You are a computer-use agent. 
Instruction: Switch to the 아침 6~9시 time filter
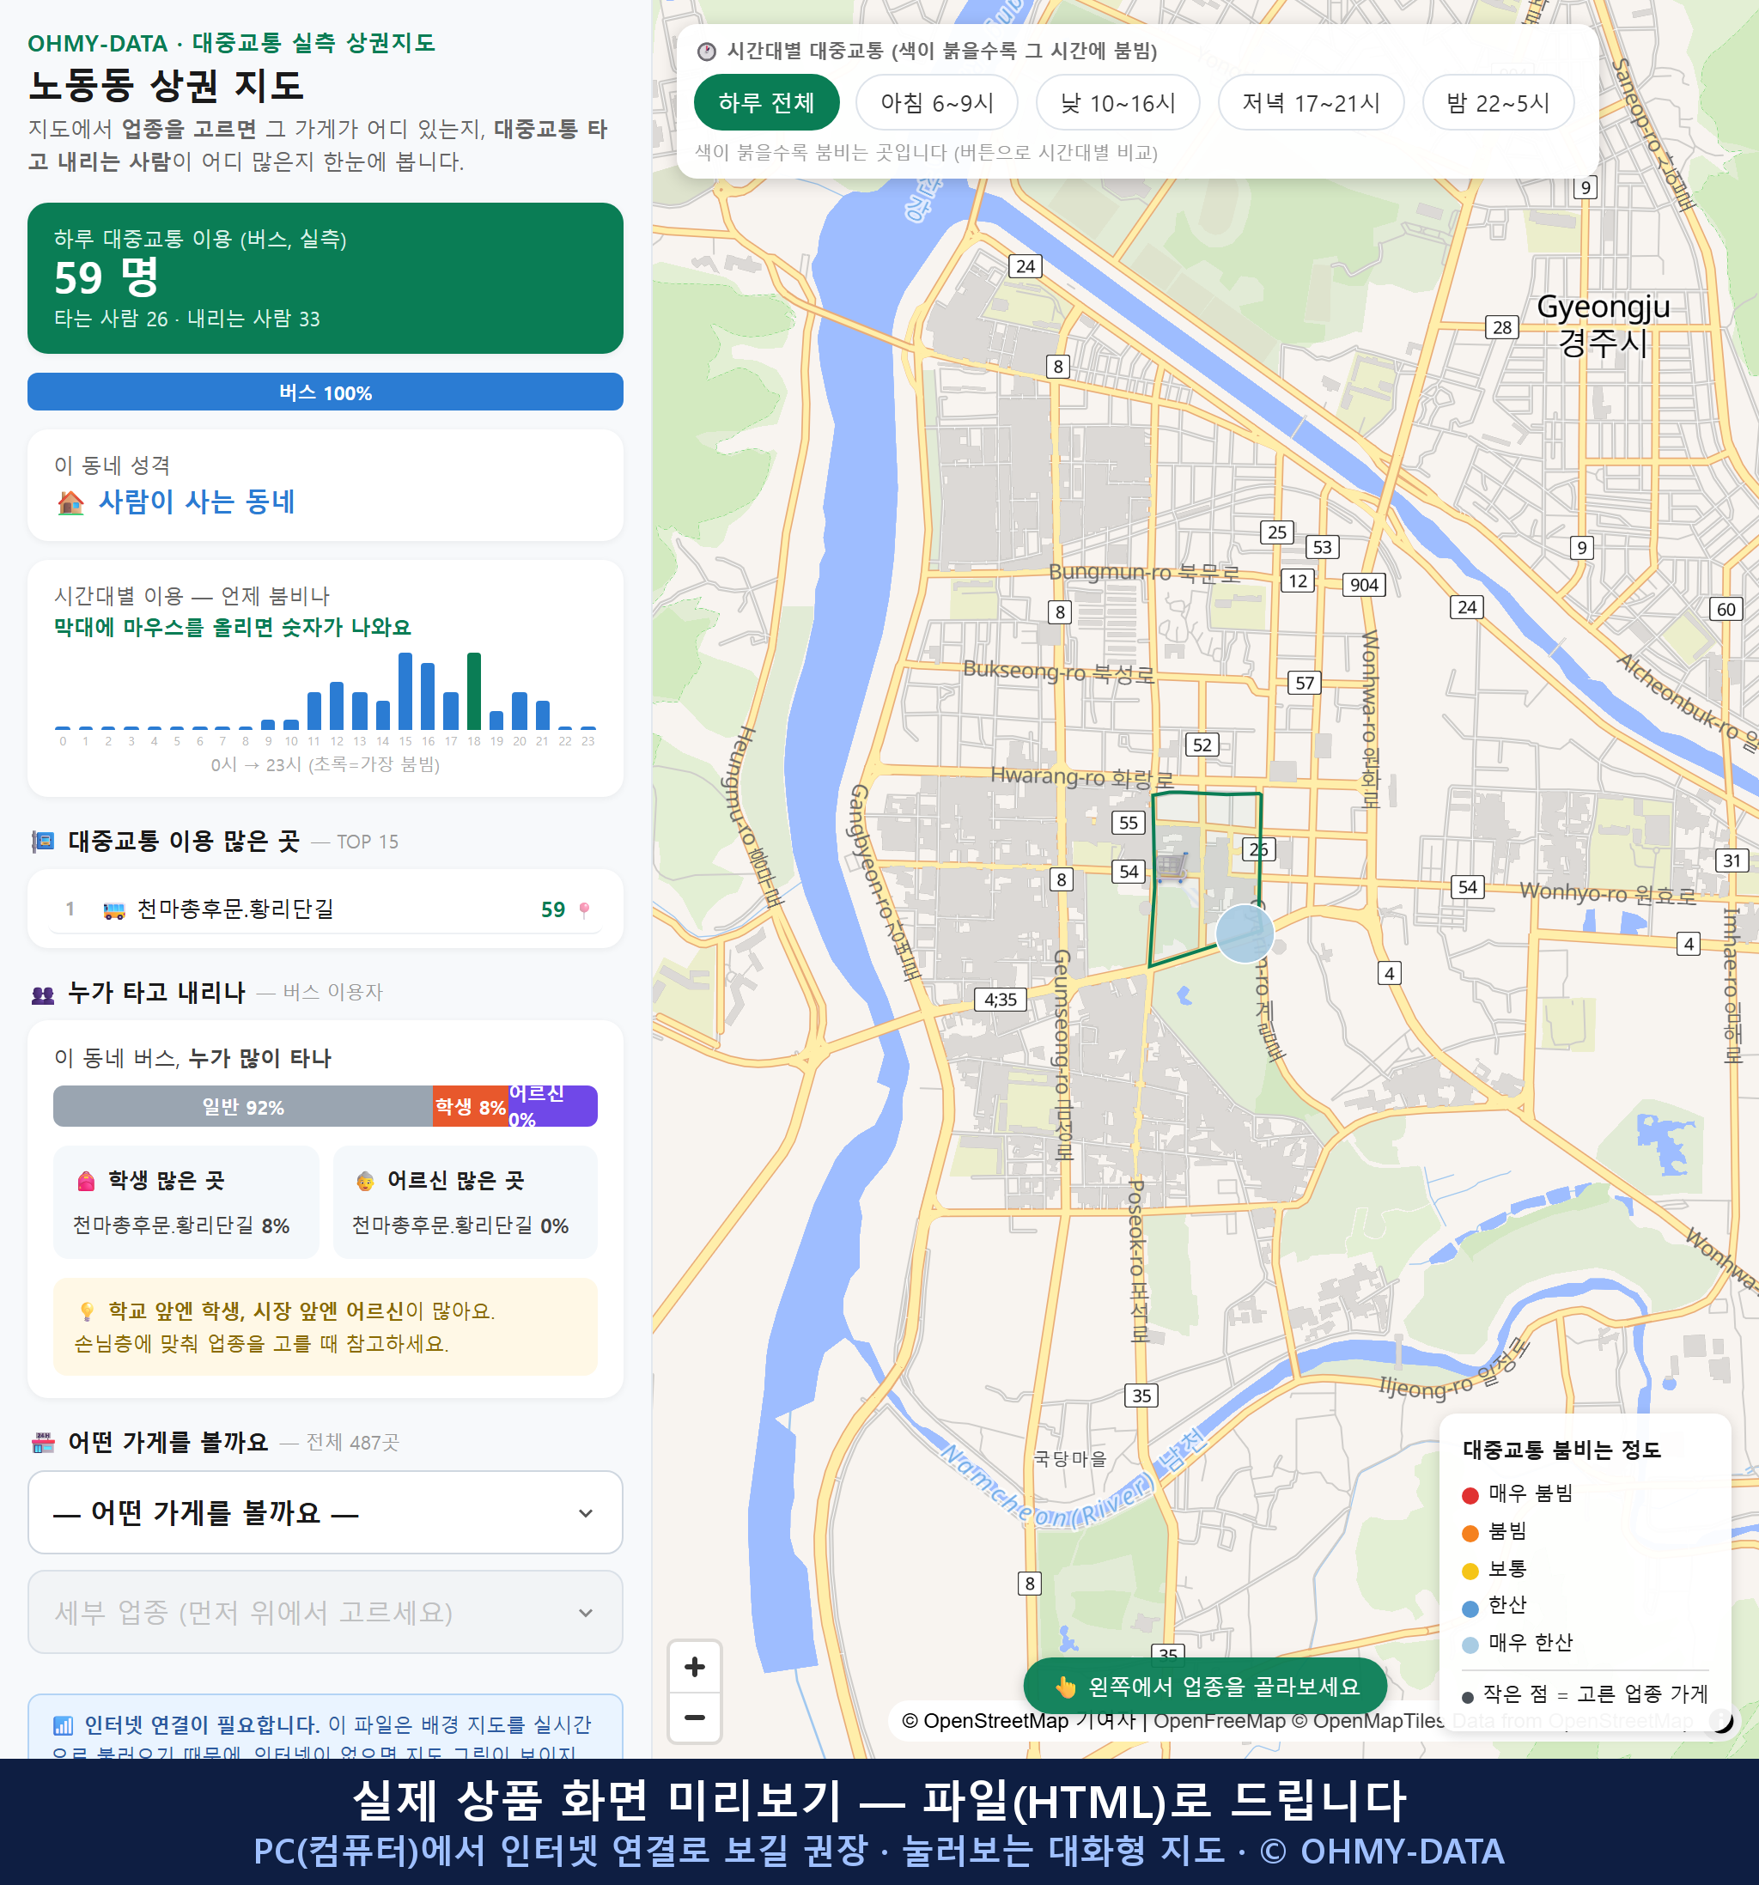click(x=936, y=102)
